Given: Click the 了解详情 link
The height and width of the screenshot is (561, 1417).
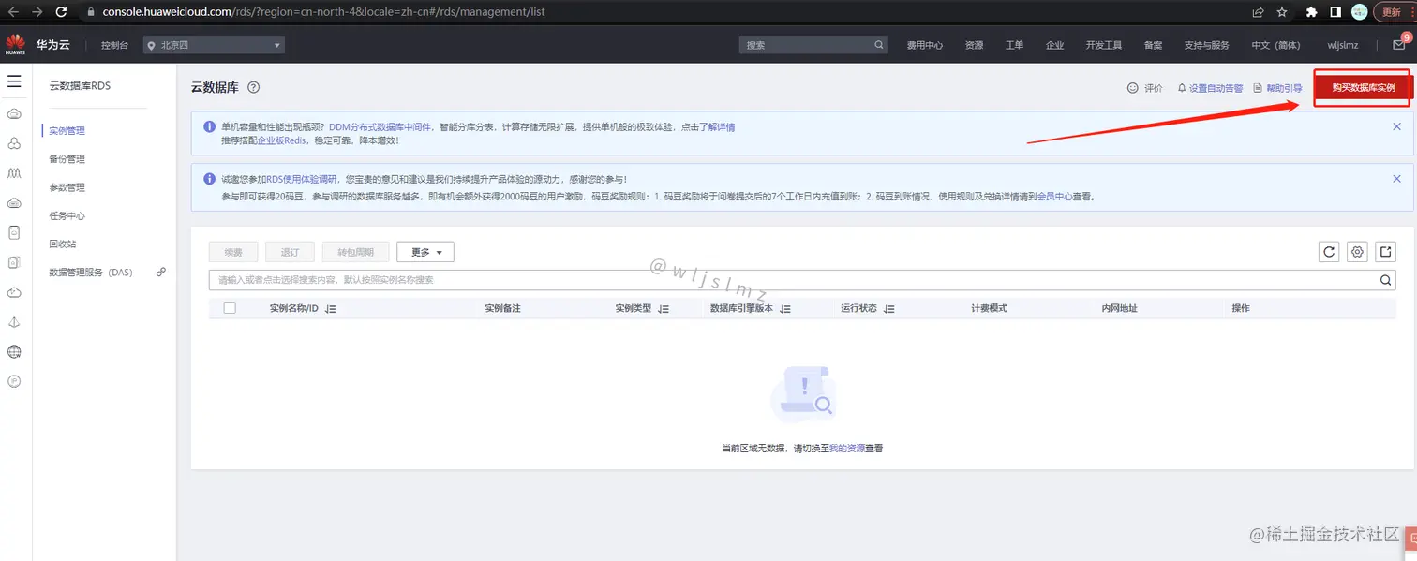Looking at the screenshot, I should 722,126.
